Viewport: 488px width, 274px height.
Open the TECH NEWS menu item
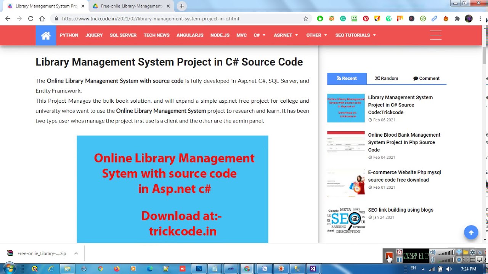[x=157, y=35]
